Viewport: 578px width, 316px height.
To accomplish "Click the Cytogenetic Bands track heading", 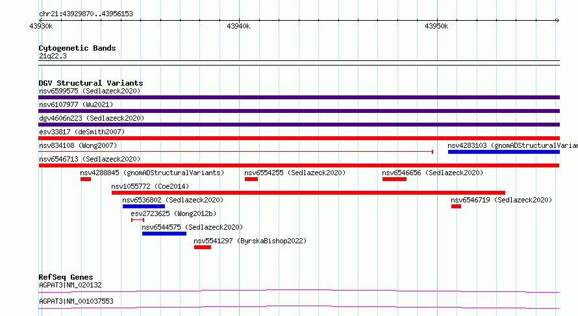I will pos(77,48).
